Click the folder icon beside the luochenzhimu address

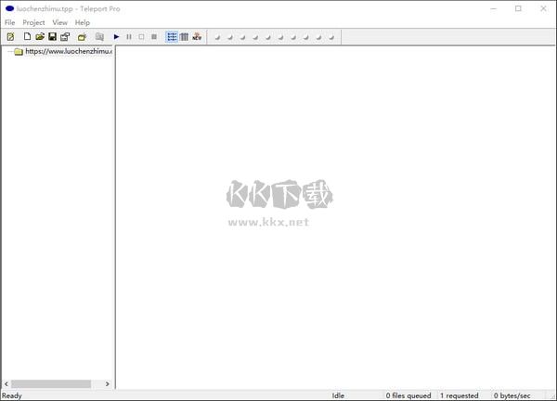19,52
